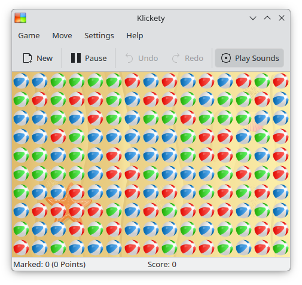302x285 pixels.
Task: Click the Undo toolbar button
Action: 142,58
